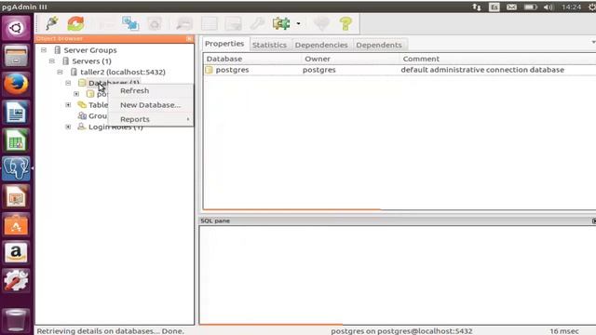Collapse the Servers (1) node
596x335 pixels.
click(x=52, y=61)
